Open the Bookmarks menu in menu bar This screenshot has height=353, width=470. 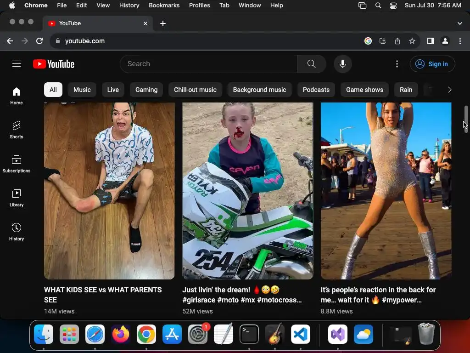pyautogui.click(x=164, y=6)
